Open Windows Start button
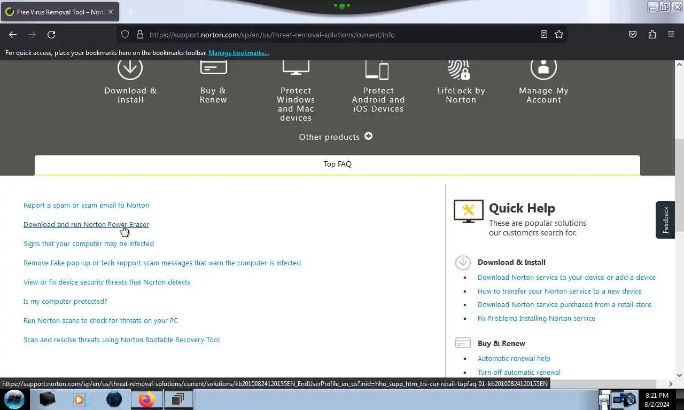This screenshot has height=410, width=684. [x=14, y=399]
